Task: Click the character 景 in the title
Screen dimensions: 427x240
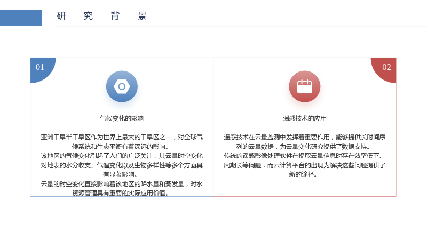Action: pyautogui.click(x=142, y=16)
